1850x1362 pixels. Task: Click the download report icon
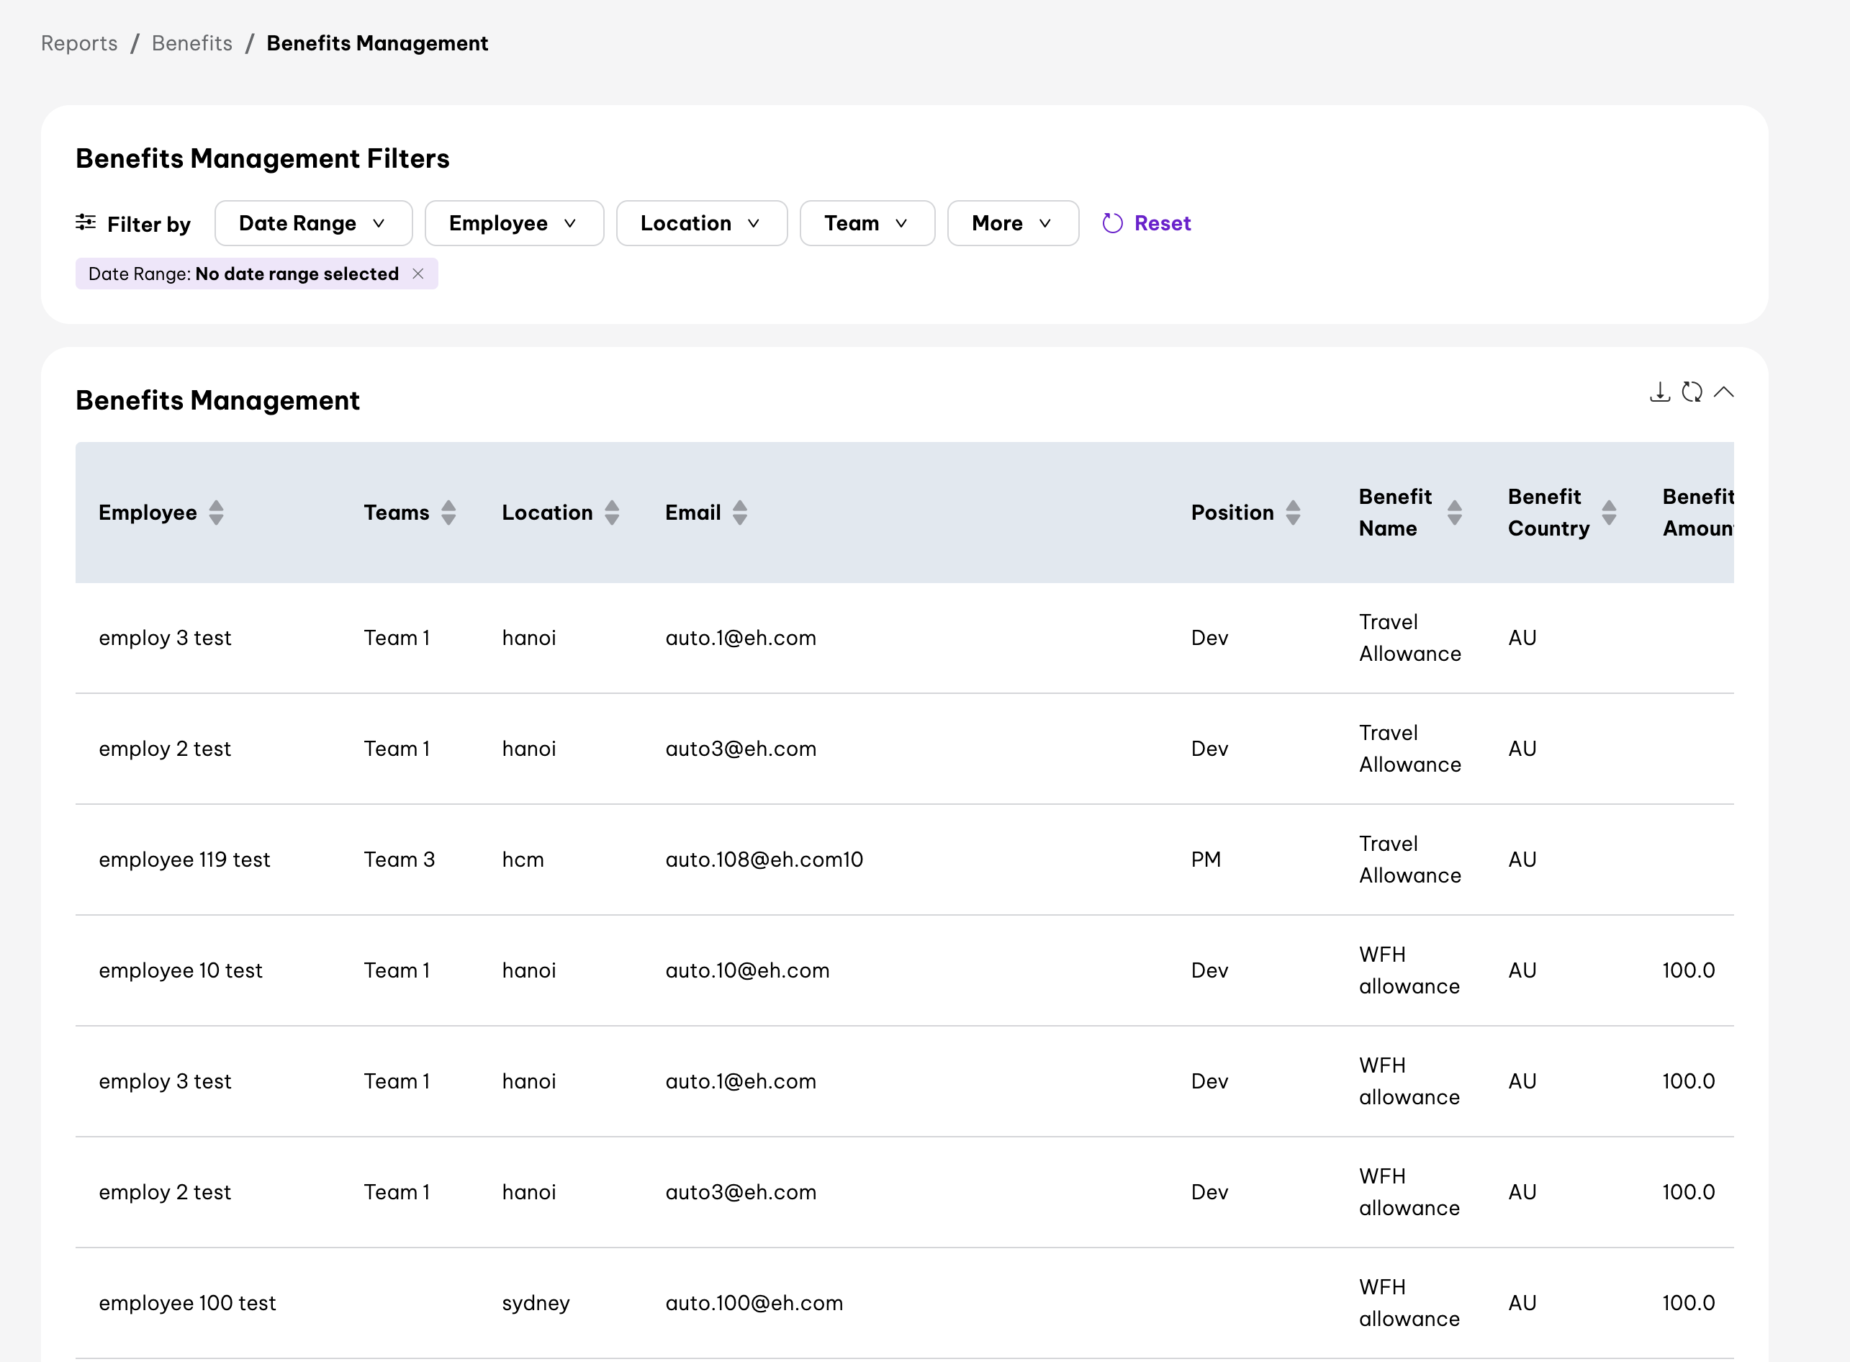coord(1659,392)
